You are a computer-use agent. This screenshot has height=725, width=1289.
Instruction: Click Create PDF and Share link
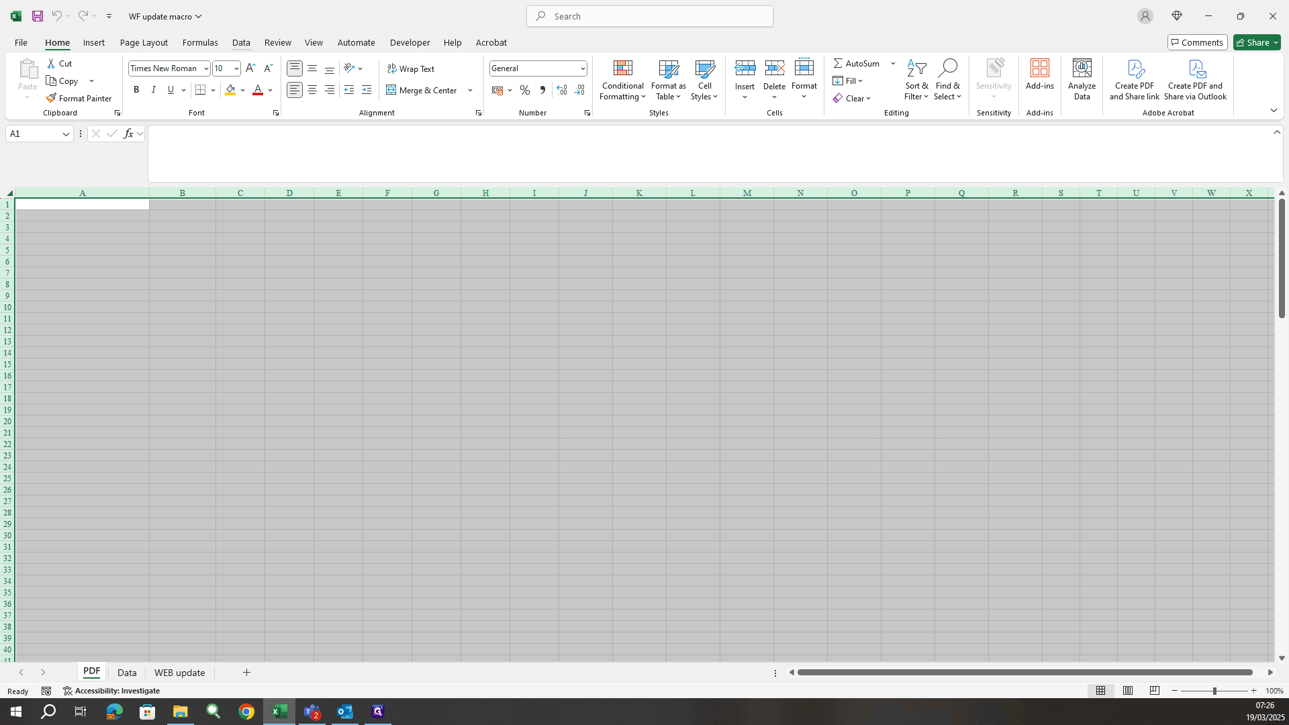coord(1134,80)
